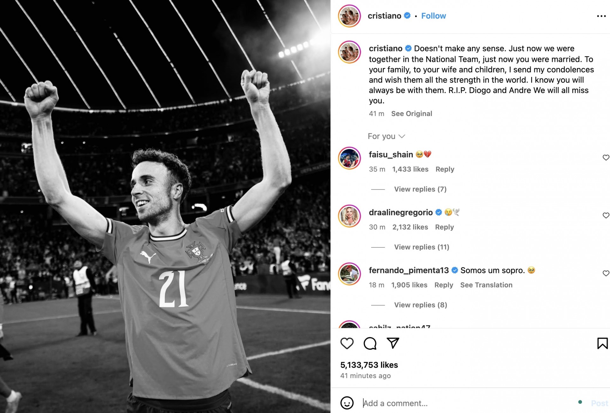610x413 pixels.
Task: Open See Translation for fernando_pimenta13's comment
Action: pyautogui.click(x=486, y=285)
